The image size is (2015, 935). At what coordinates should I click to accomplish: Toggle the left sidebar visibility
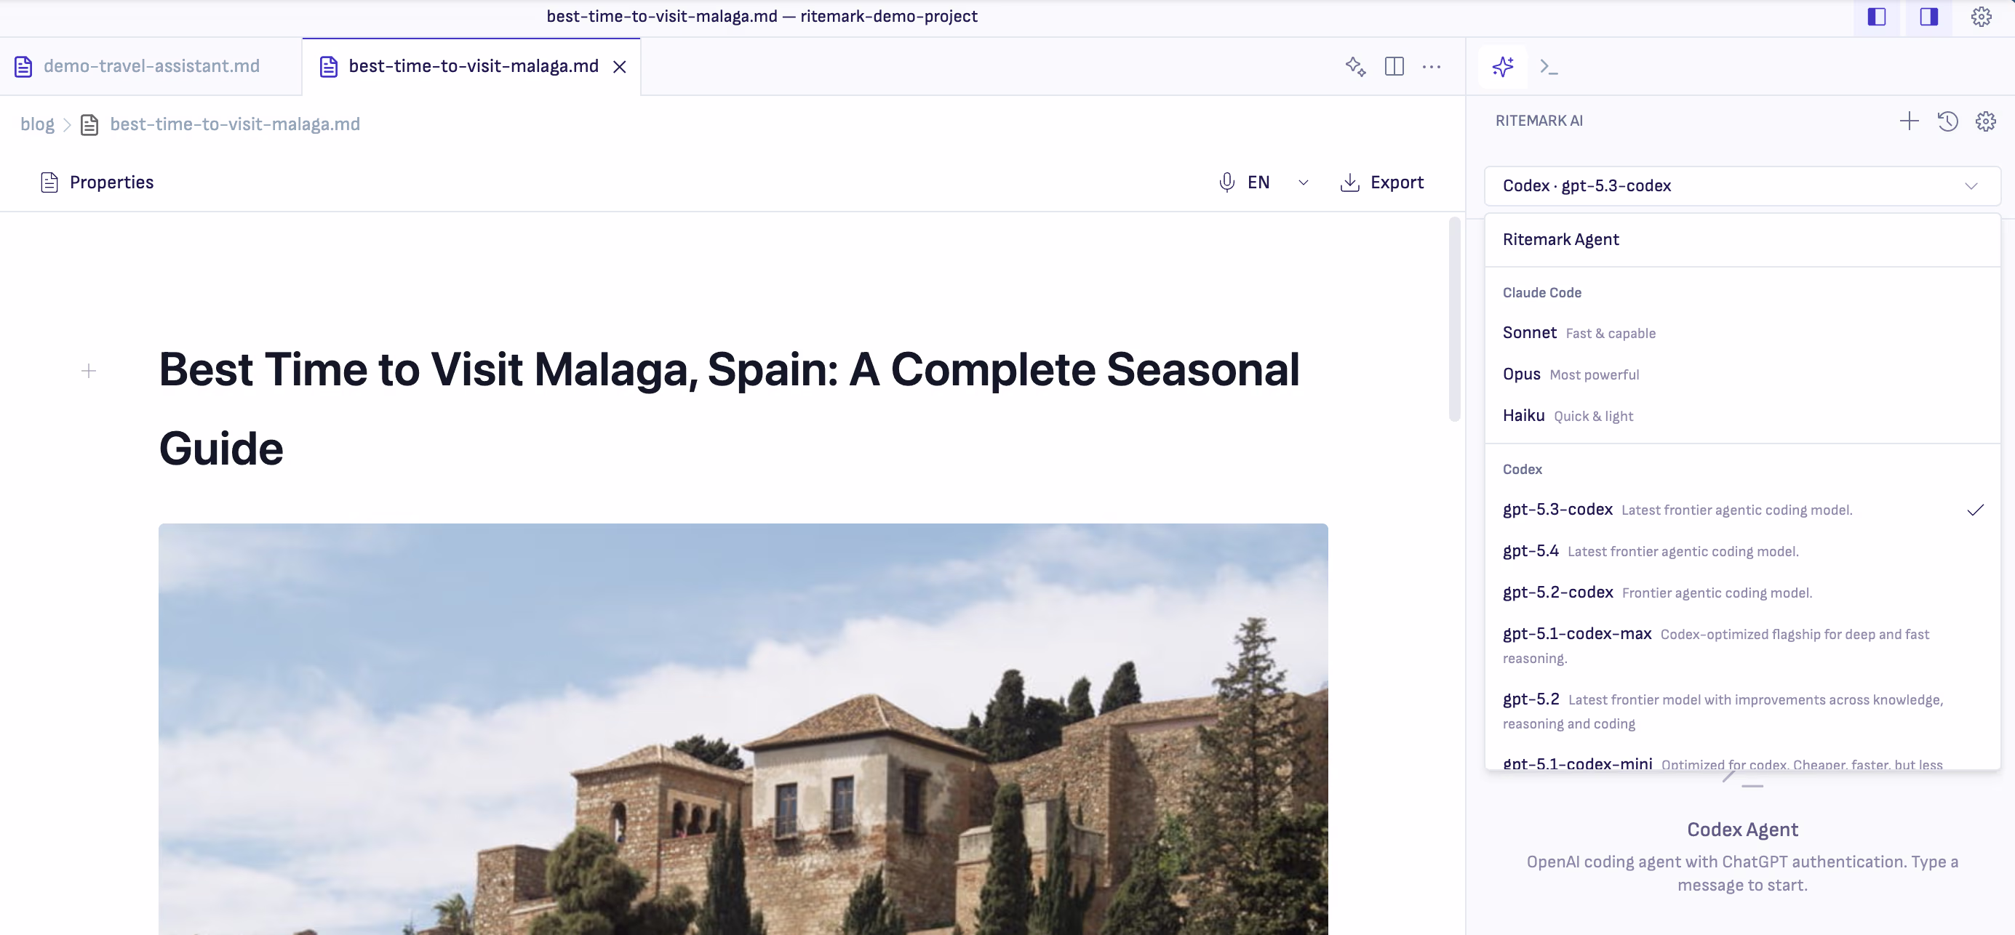tap(1876, 17)
